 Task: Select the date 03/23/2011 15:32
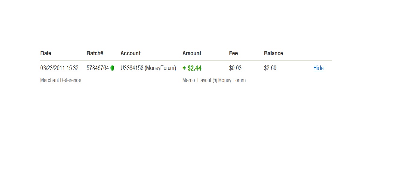[60, 68]
